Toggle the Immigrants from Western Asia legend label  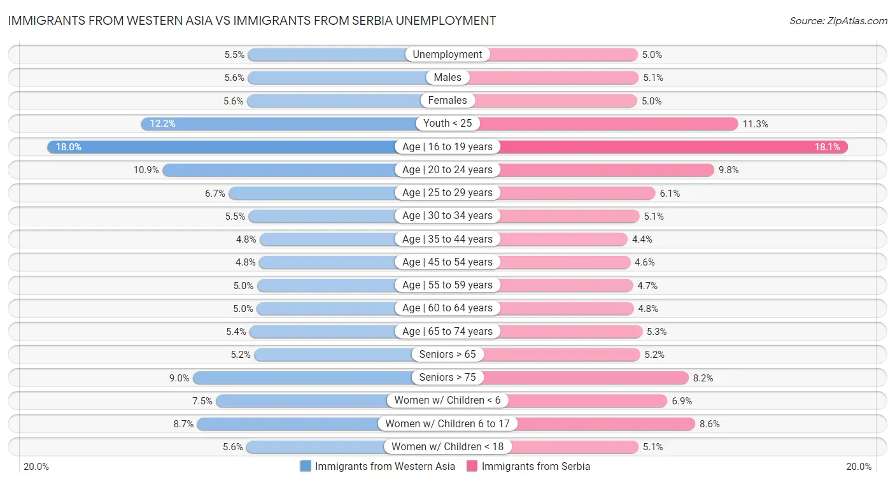385,466
